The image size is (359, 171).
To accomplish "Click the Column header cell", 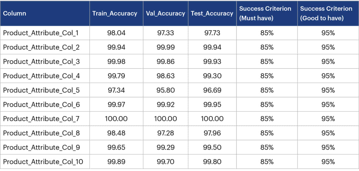I will 45,13.
